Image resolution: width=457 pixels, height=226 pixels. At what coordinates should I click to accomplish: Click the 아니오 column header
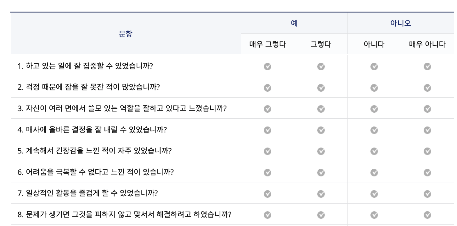point(401,23)
